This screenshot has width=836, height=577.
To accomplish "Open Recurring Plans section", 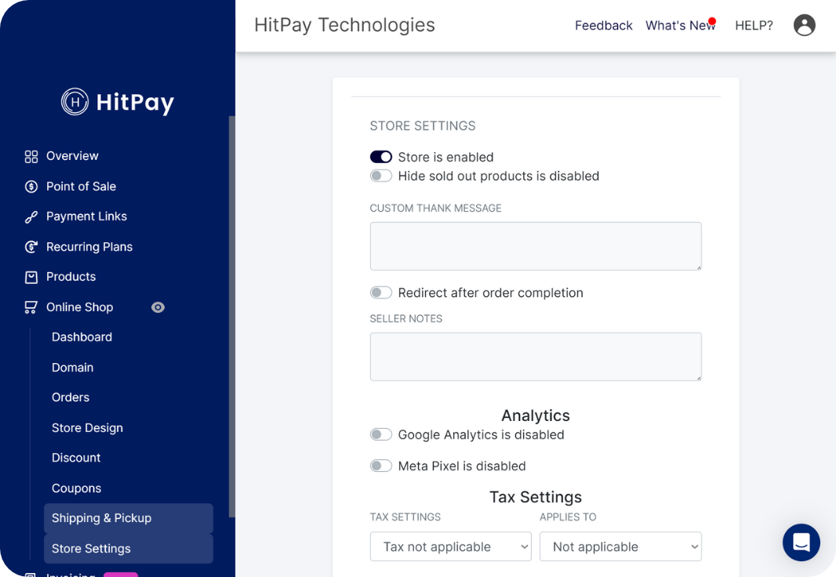I will tap(89, 247).
